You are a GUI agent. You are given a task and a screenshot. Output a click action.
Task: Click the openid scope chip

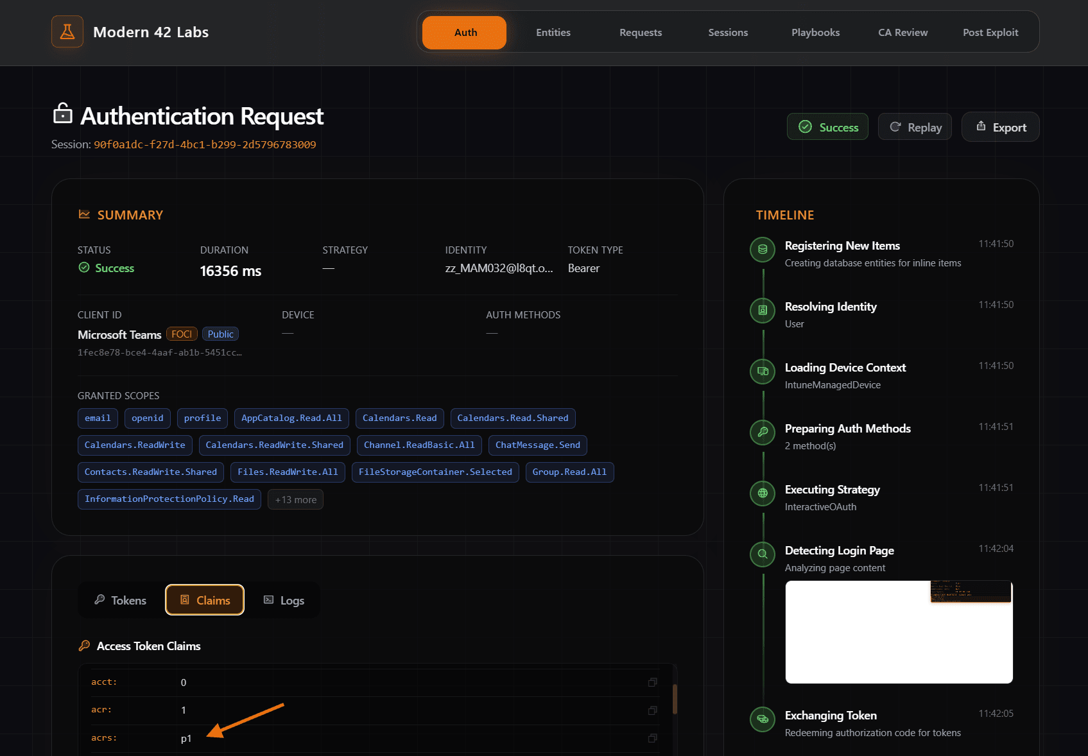148,418
